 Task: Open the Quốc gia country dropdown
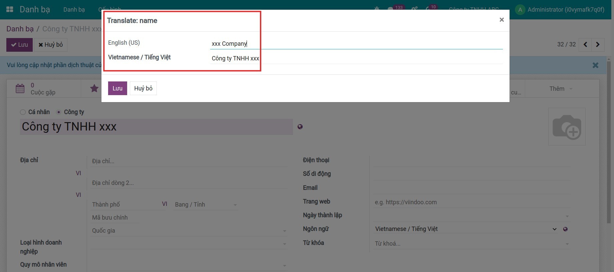(x=189, y=231)
